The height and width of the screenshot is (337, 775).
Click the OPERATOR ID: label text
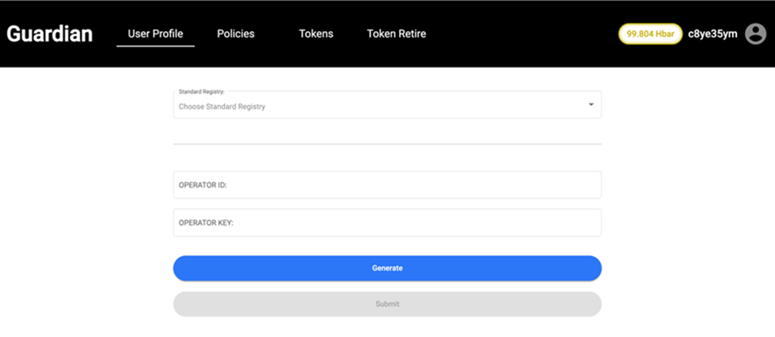click(203, 185)
